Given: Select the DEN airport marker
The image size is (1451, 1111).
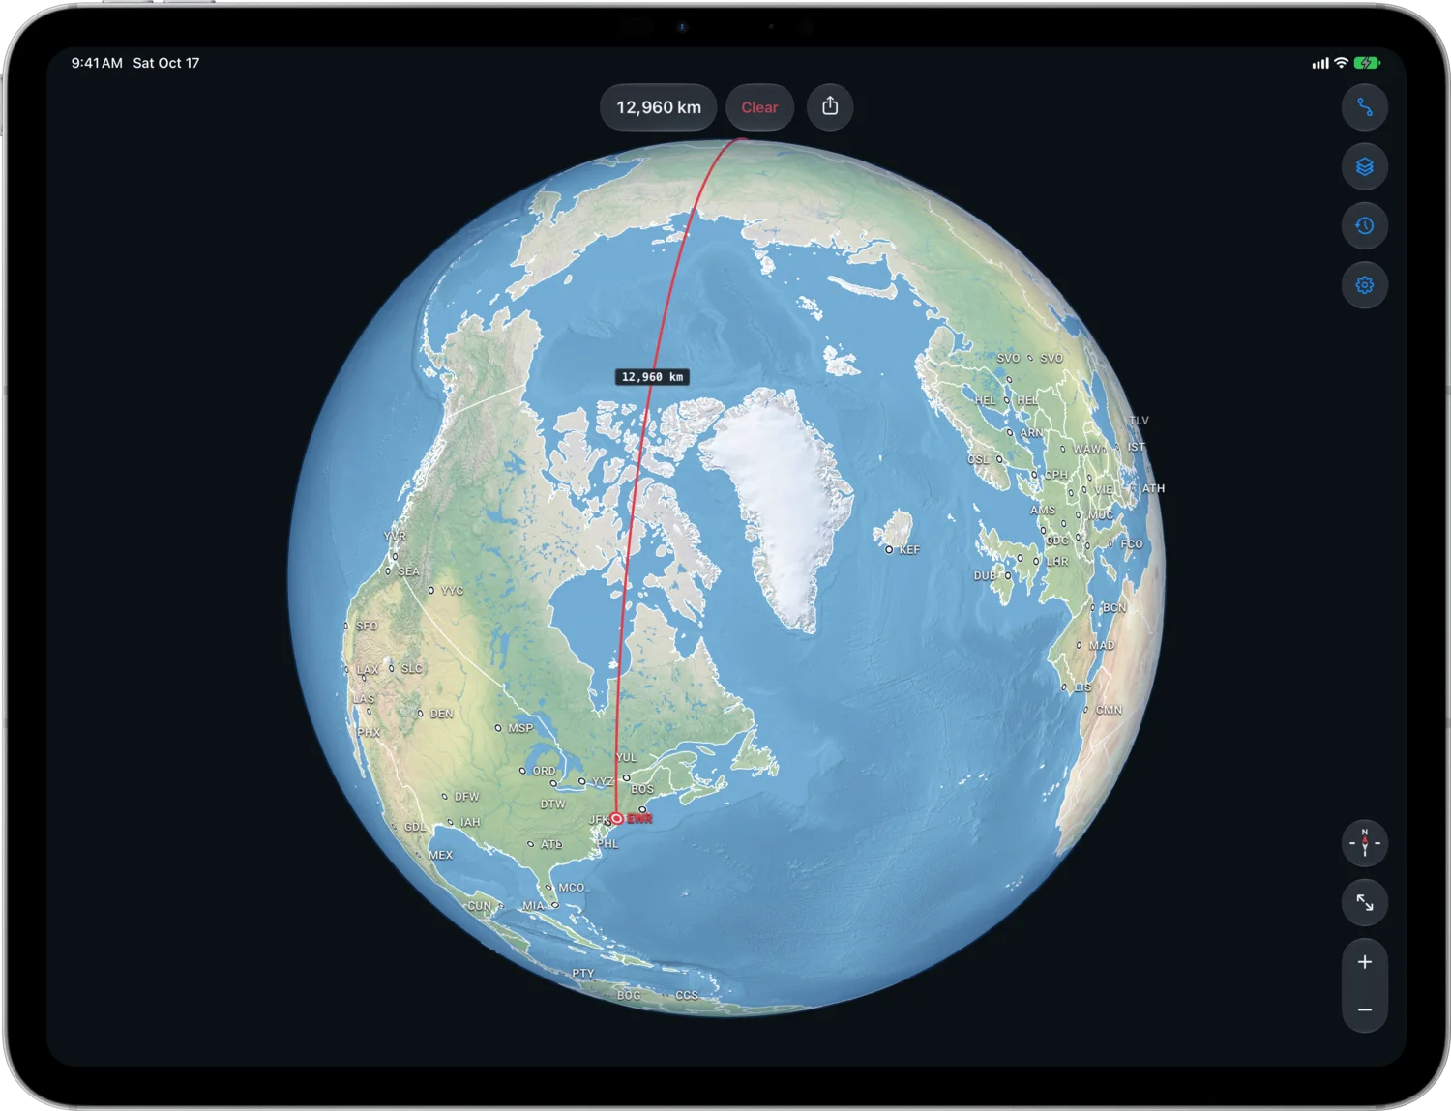Looking at the screenshot, I should pyautogui.click(x=420, y=714).
